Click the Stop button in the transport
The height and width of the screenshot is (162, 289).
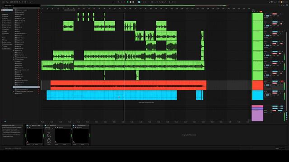click(131, 2)
